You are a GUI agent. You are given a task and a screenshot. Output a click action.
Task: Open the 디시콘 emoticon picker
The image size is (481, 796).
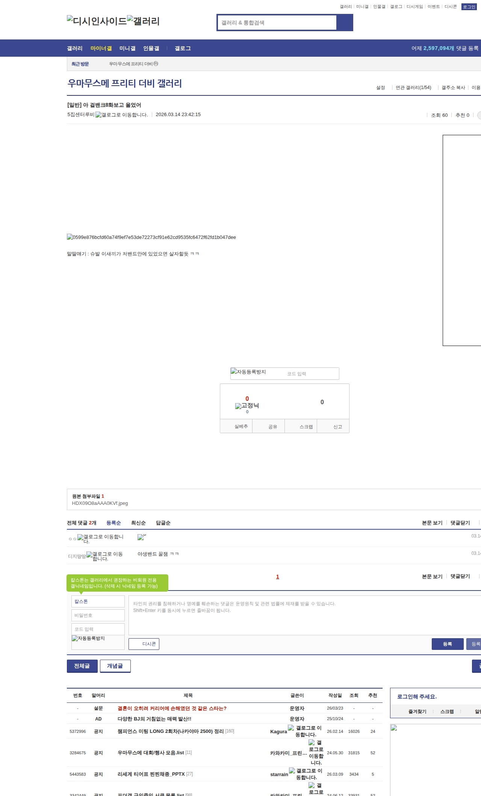tap(144, 644)
